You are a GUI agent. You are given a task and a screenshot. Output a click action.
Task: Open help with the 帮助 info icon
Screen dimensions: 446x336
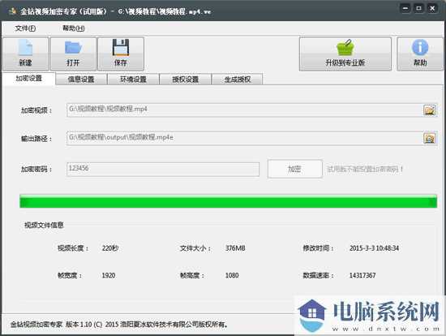(x=420, y=54)
